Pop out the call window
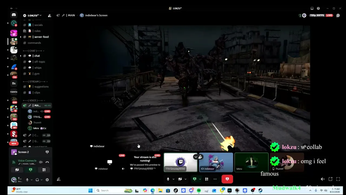 330,179
